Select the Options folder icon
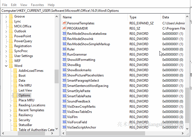 15,95
